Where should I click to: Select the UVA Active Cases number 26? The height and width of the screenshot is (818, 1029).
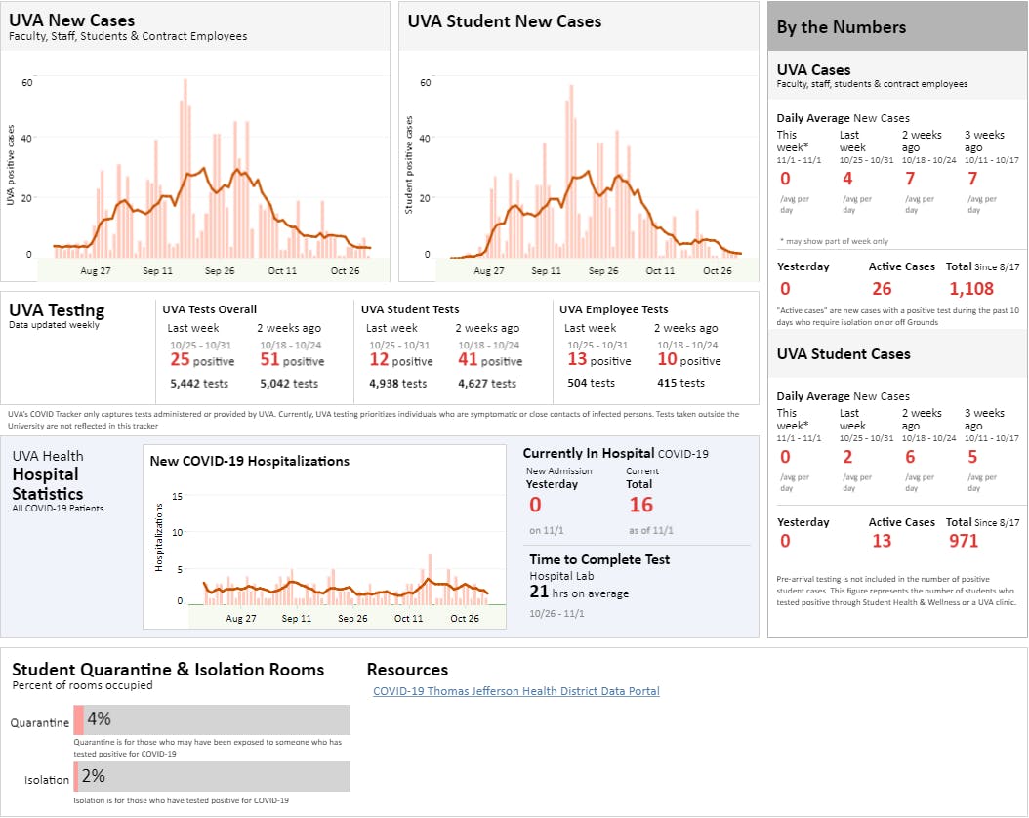click(x=882, y=288)
